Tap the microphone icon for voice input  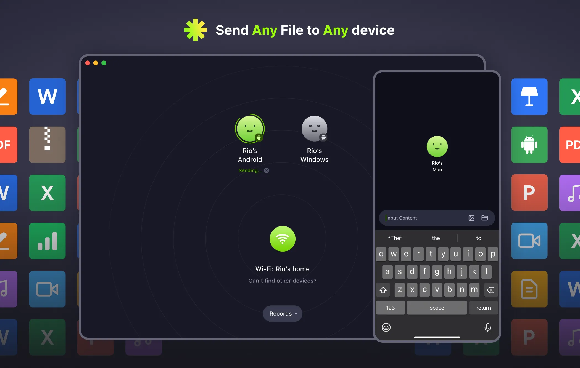(x=488, y=327)
